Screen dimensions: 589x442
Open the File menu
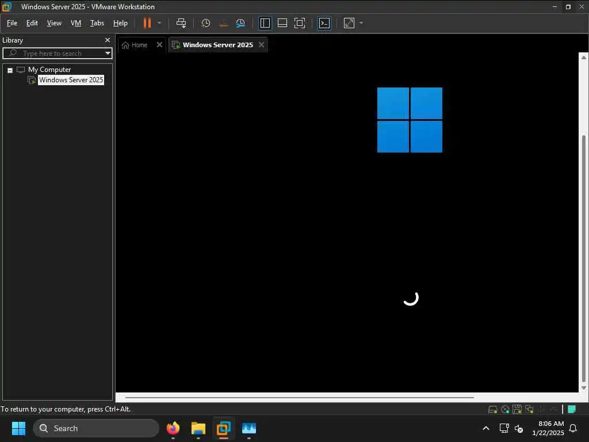coord(12,23)
